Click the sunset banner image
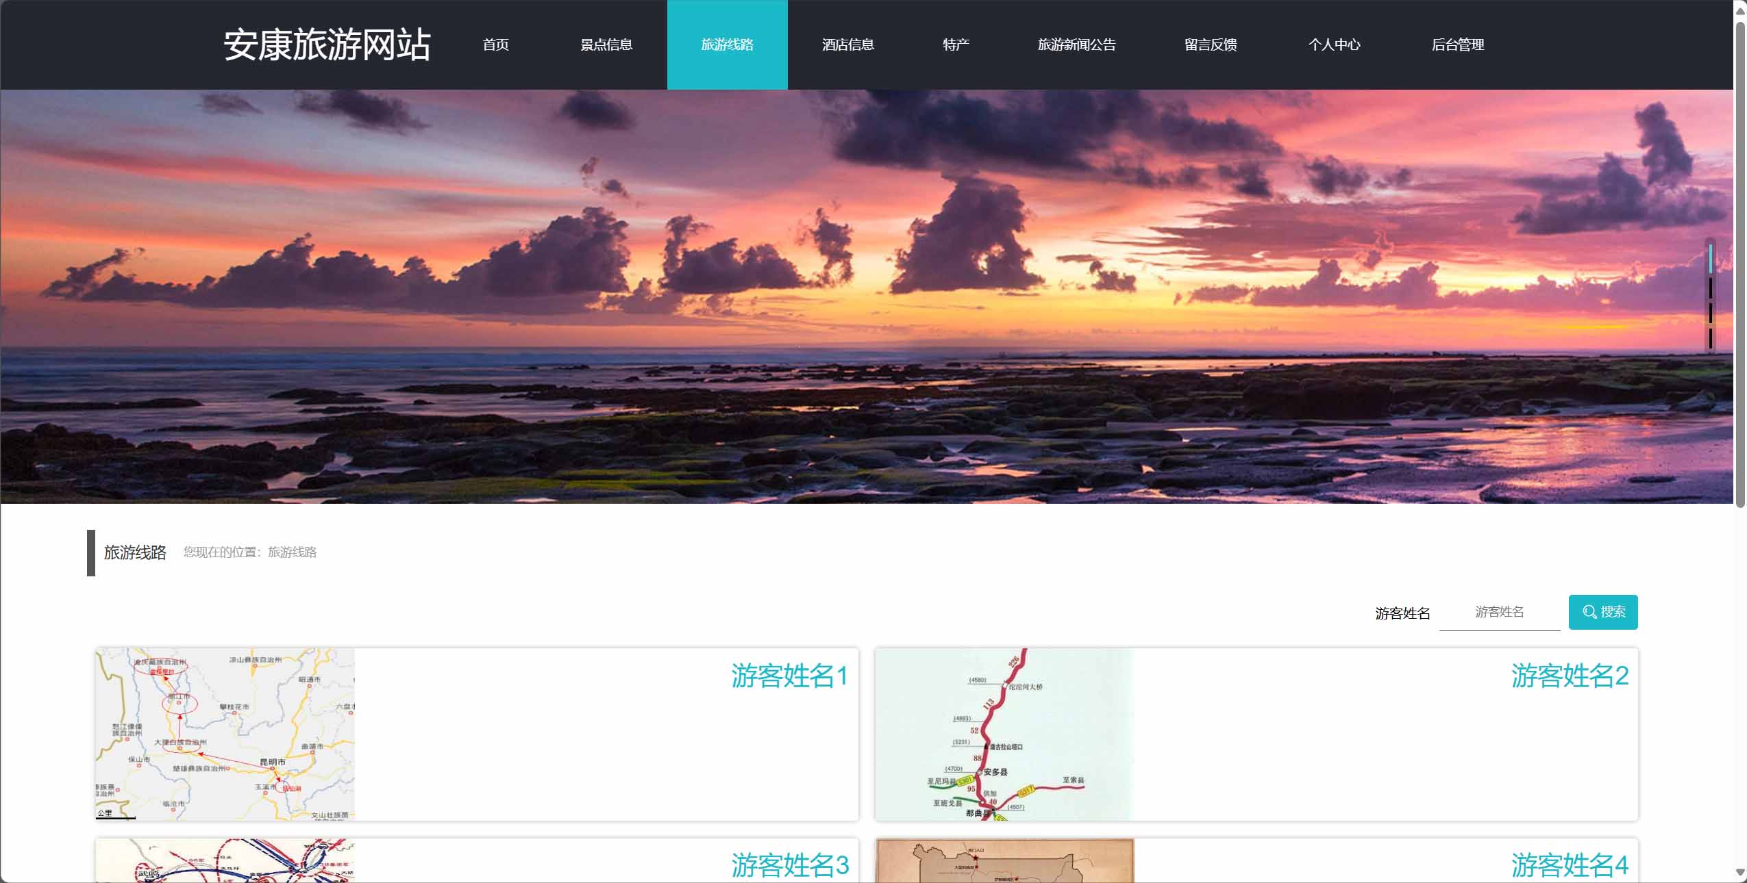Screen dimensions: 1747x883 coord(867,296)
